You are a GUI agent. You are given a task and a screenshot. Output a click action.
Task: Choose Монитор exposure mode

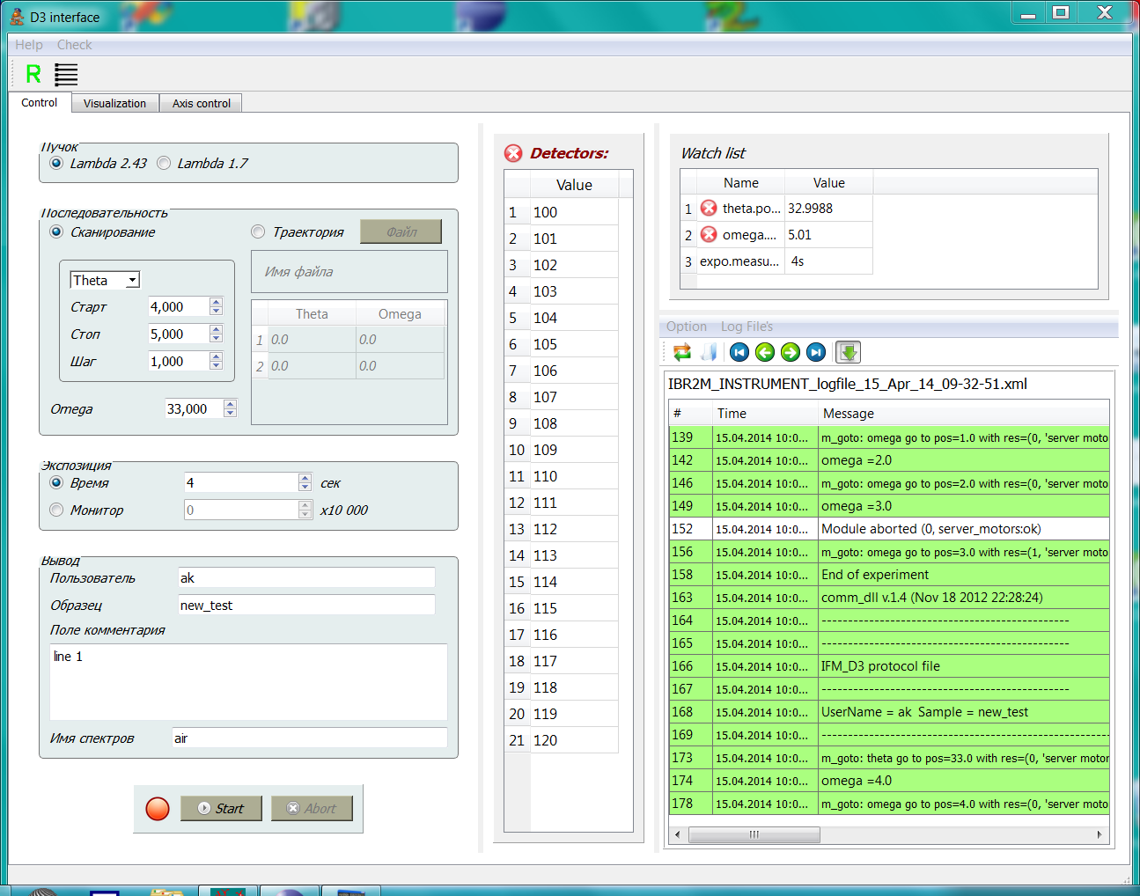click(57, 510)
